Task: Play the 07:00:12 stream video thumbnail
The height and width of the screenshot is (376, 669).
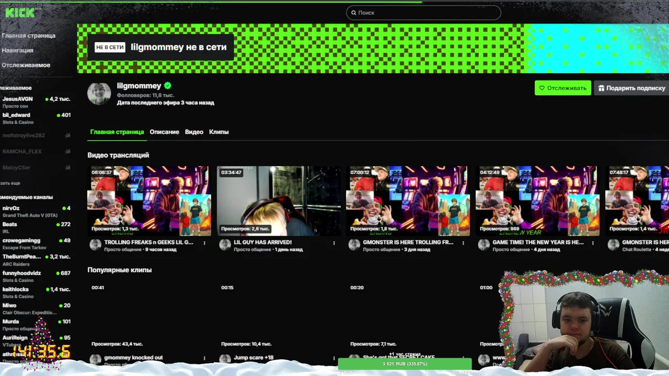Action: coord(408,201)
